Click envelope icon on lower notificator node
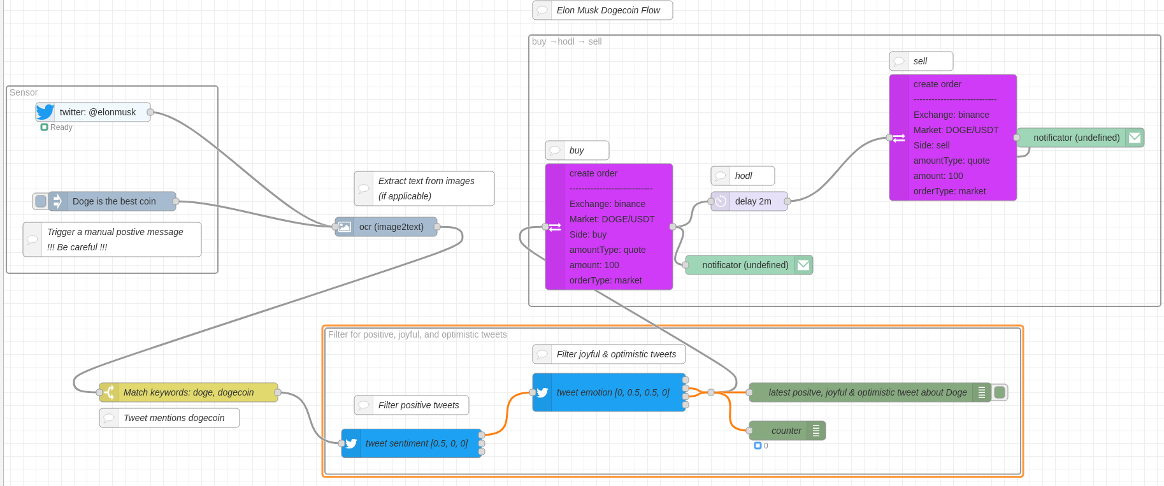Image resolution: width=1164 pixels, height=486 pixels. coord(803,265)
